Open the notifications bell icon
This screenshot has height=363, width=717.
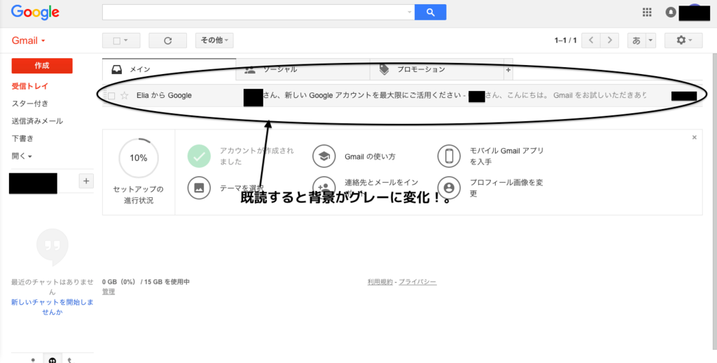[x=671, y=13]
